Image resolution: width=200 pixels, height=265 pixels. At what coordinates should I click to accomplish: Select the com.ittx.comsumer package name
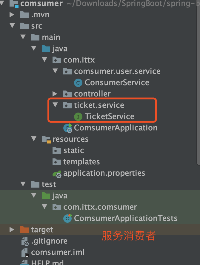point(100,207)
